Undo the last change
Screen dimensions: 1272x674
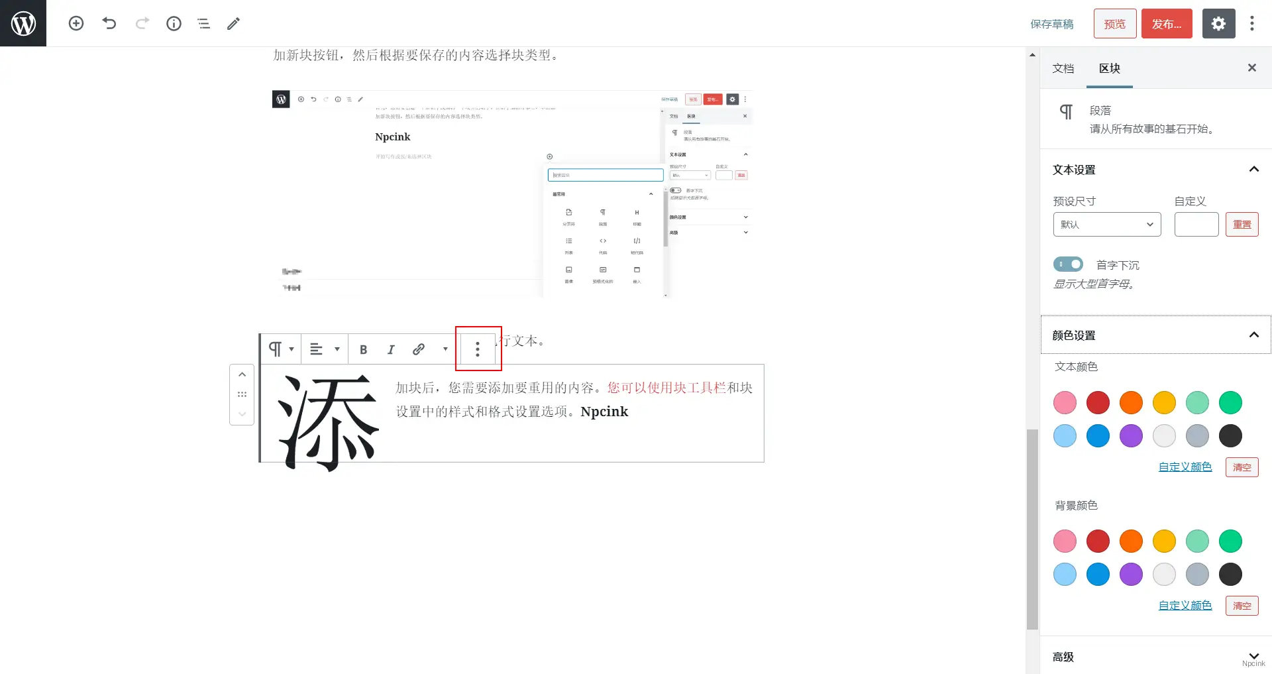coord(109,23)
